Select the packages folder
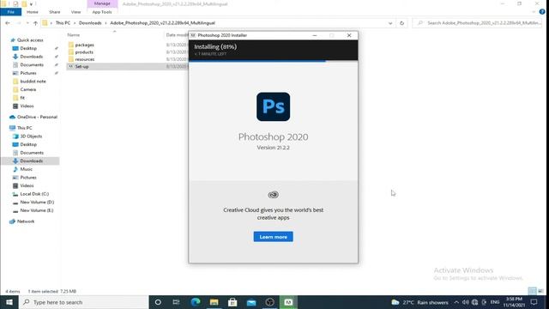The image size is (549, 309). tap(84, 45)
